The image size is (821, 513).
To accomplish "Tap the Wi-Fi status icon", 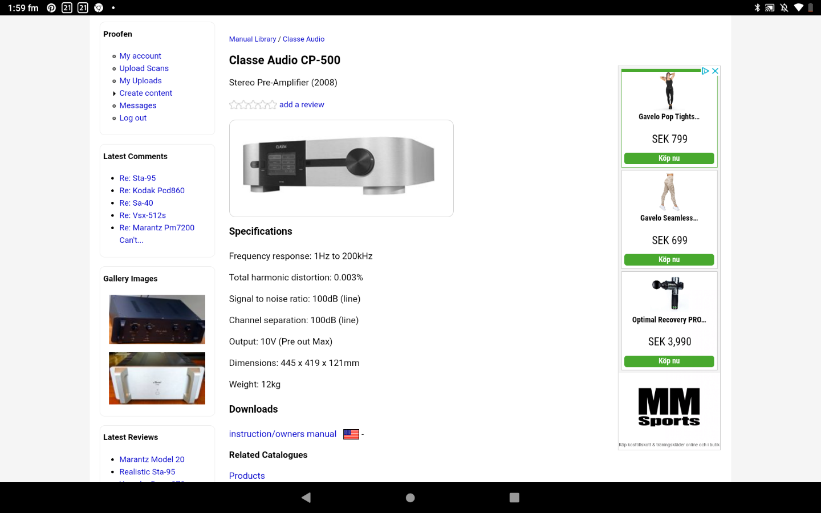I will coord(799,8).
